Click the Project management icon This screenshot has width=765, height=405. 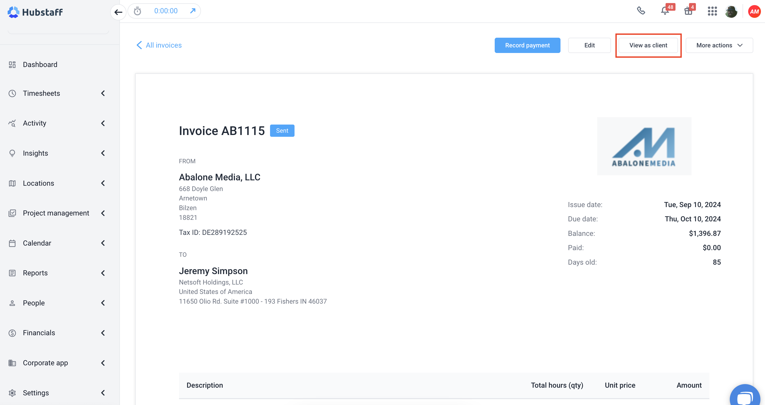pos(12,213)
